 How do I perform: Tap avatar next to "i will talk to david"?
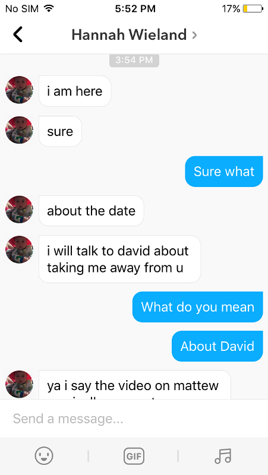(x=19, y=249)
